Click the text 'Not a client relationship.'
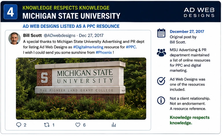This screenshot has height=136, width=222. pos(190,98)
